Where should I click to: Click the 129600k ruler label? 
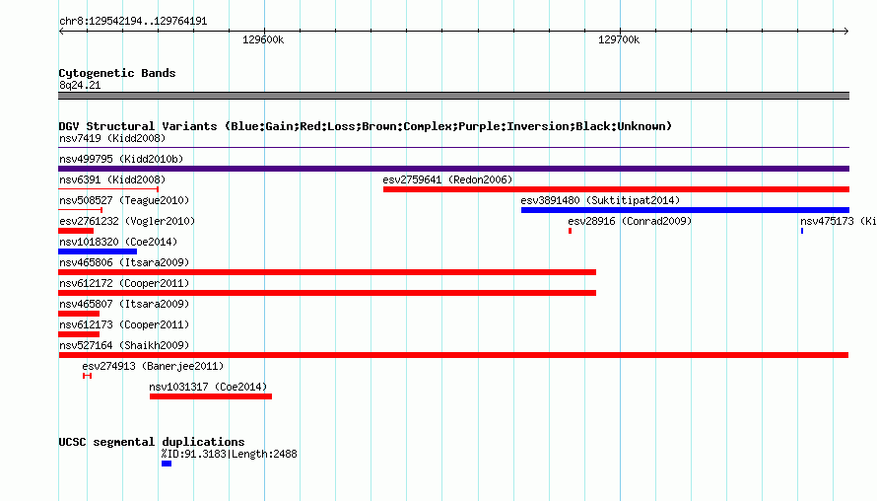(x=263, y=39)
